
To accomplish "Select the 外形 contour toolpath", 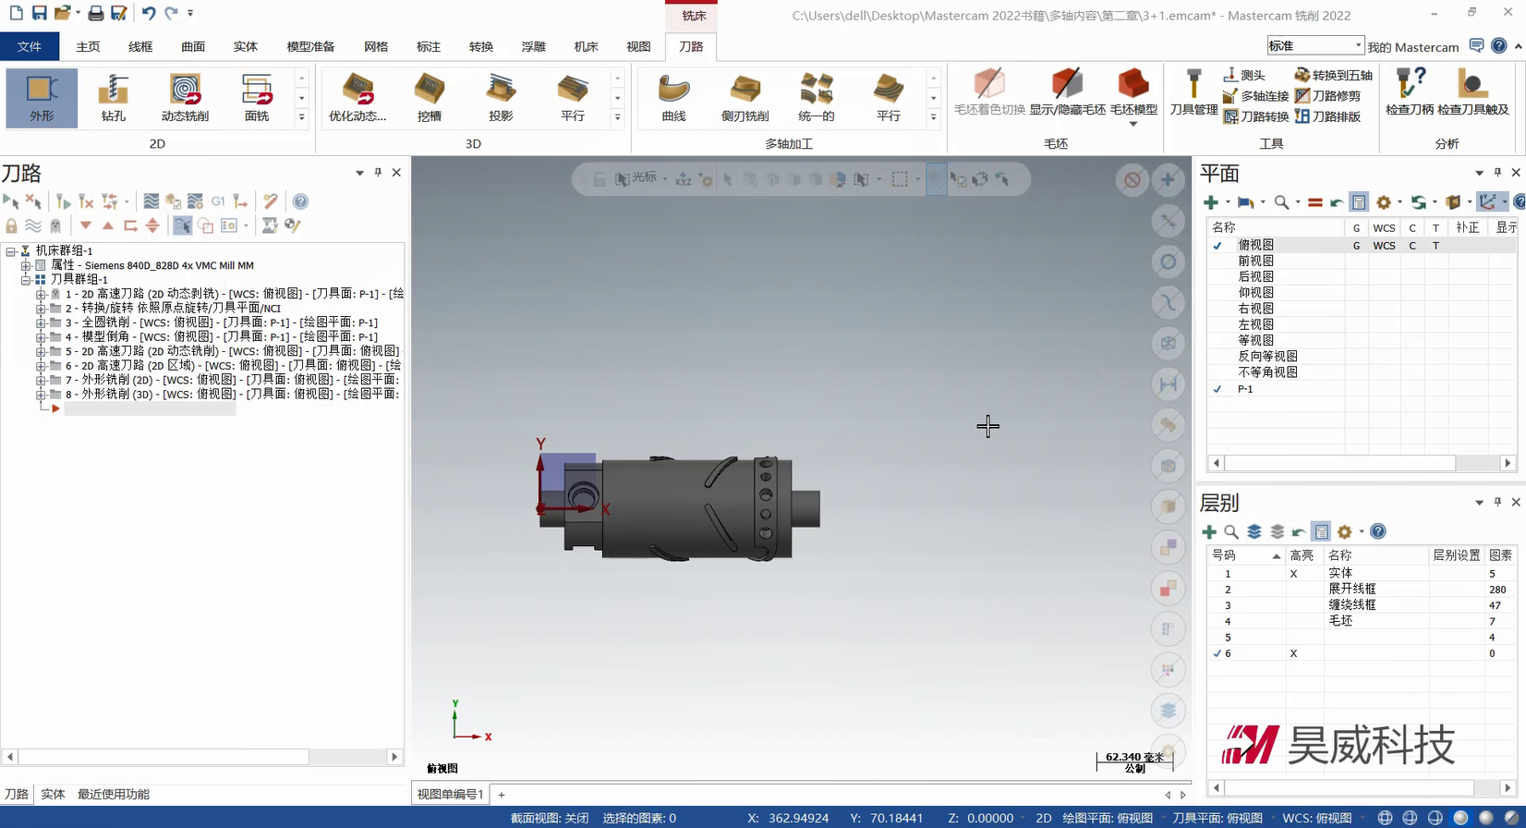I will point(42,98).
